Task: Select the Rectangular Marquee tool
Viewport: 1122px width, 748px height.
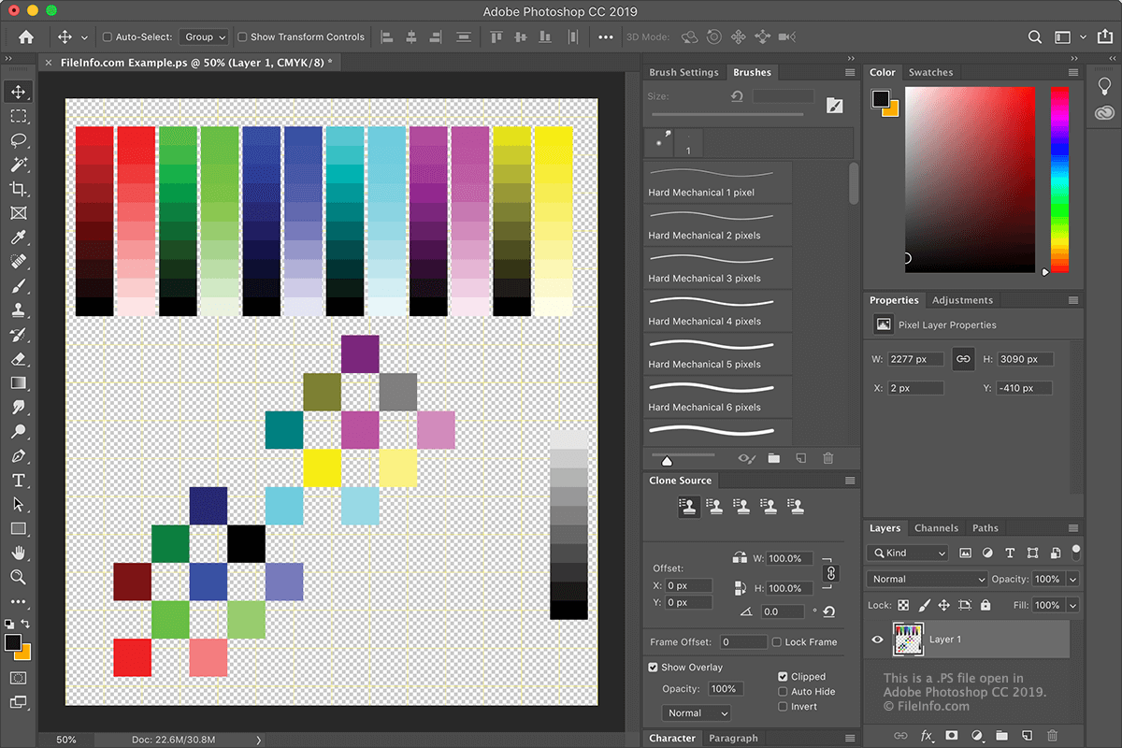Action: (x=19, y=116)
